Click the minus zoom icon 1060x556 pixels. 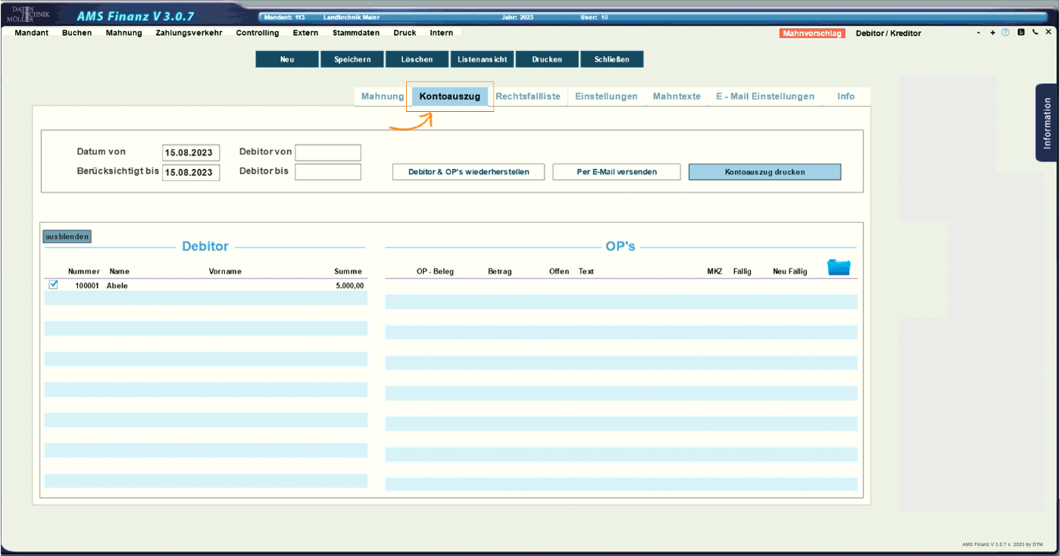[978, 32]
